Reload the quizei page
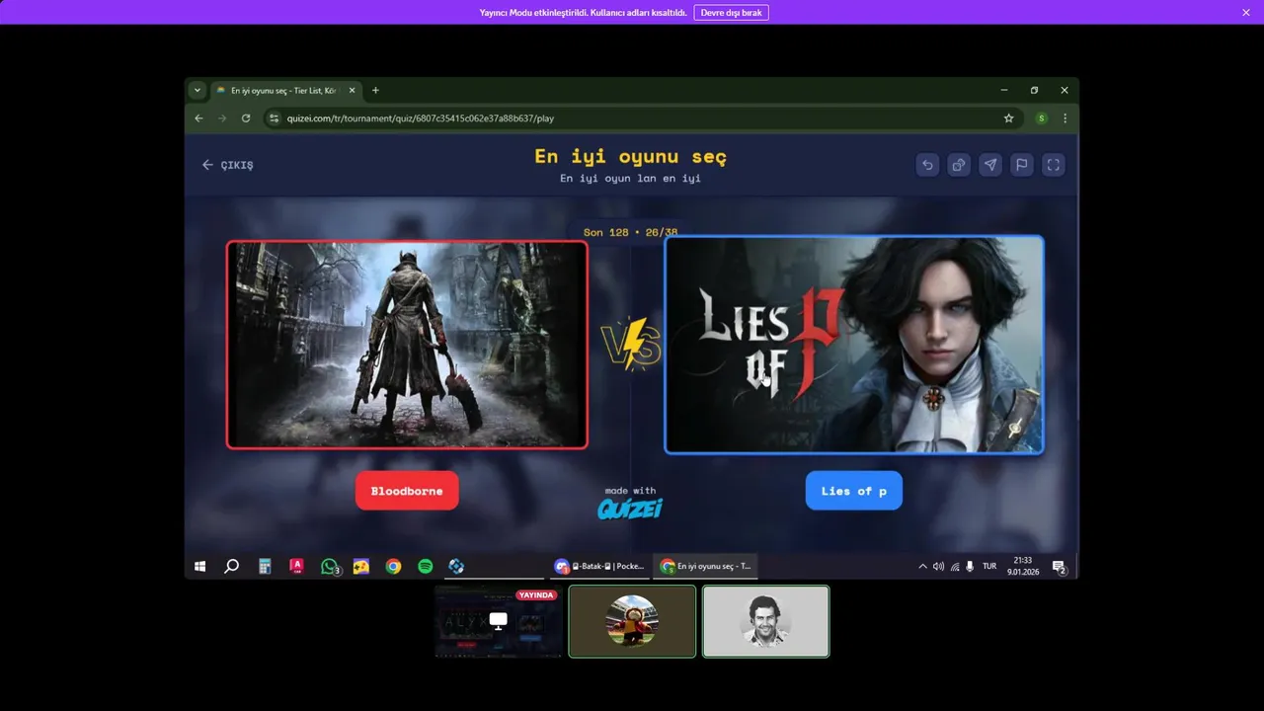The height and width of the screenshot is (711, 1264). (x=246, y=118)
